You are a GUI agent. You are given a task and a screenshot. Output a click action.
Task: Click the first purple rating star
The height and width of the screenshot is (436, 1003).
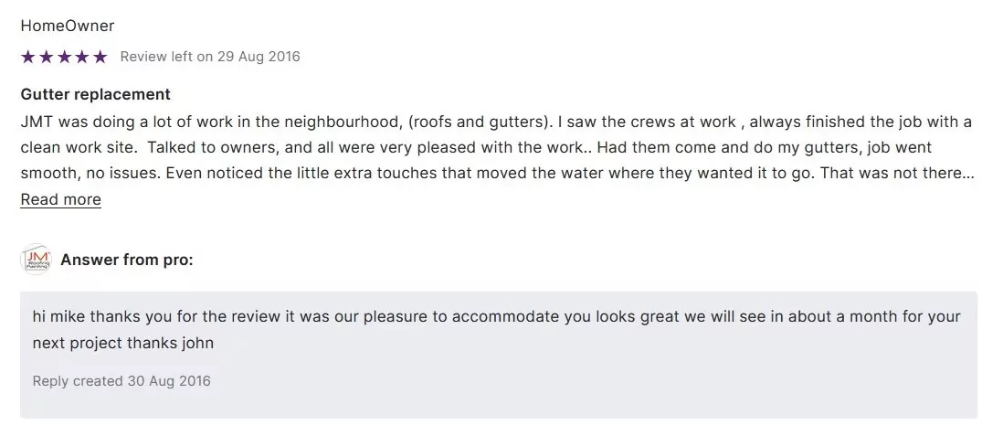coord(27,57)
